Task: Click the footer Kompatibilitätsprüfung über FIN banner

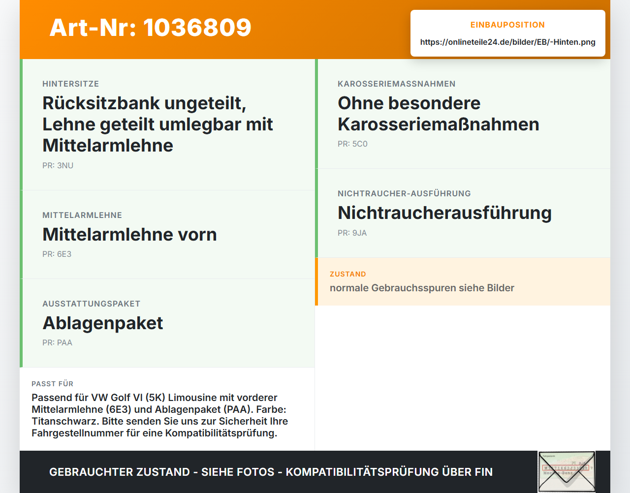Action: coord(271,472)
